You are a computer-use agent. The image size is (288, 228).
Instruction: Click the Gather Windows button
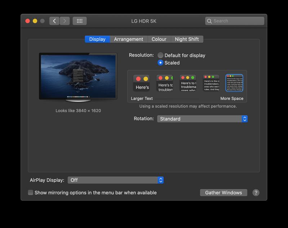coord(223,193)
